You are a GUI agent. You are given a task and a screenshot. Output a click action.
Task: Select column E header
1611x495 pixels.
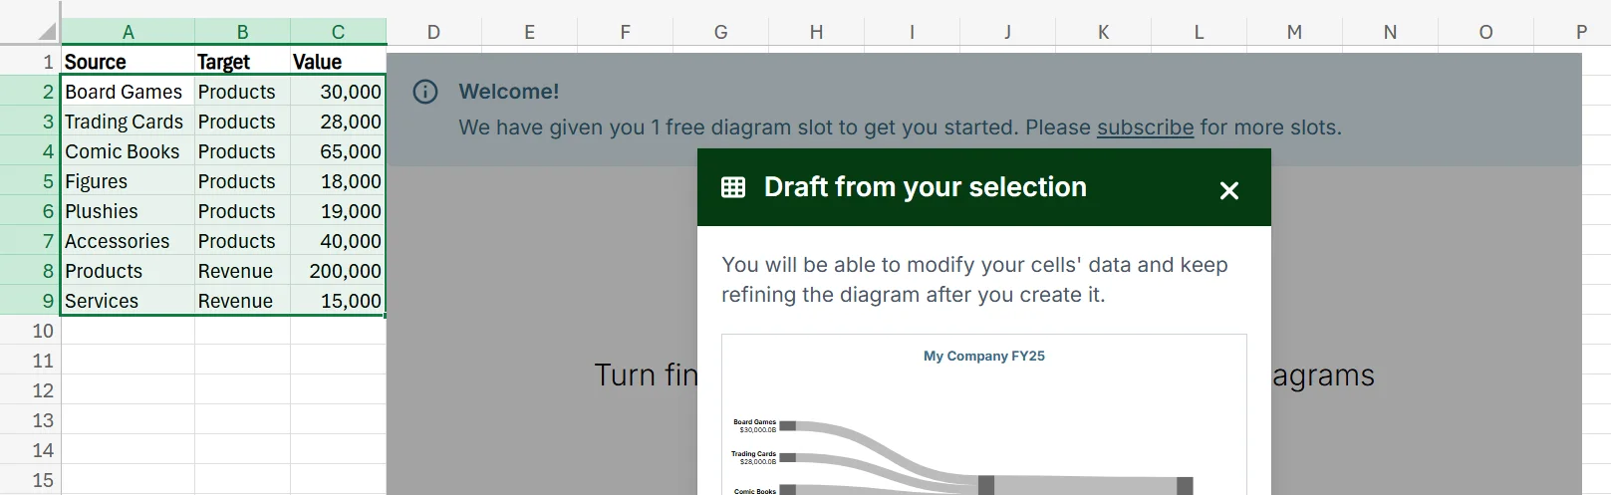(529, 32)
